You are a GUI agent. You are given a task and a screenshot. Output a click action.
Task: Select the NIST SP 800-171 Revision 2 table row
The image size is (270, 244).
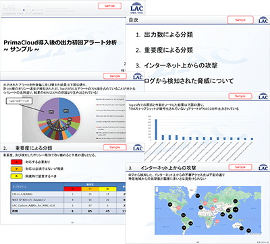tap(68, 200)
